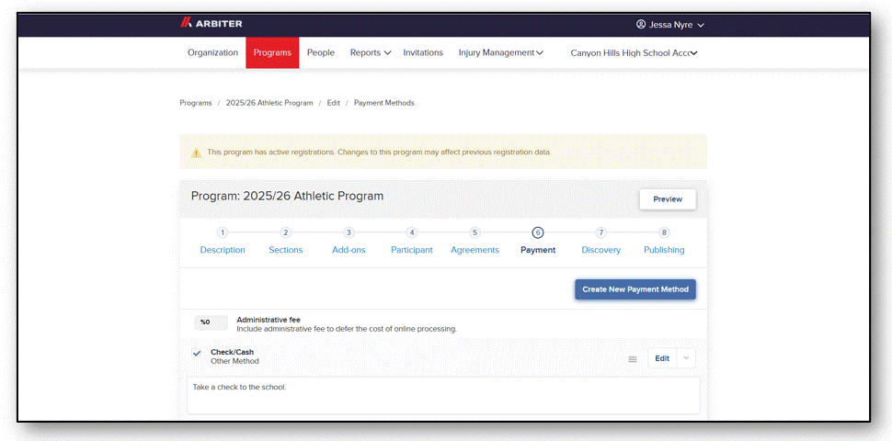Click step circle number 2
This screenshot has width=892, height=441.
pyautogui.click(x=286, y=232)
